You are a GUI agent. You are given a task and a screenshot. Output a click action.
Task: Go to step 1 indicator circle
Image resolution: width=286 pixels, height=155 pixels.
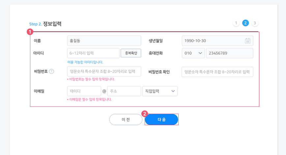tap(236, 23)
